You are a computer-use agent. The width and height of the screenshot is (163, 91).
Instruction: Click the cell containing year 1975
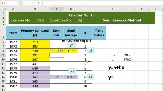(13, 55)
